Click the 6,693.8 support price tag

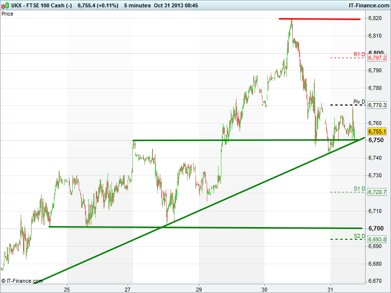pos(377,239)
